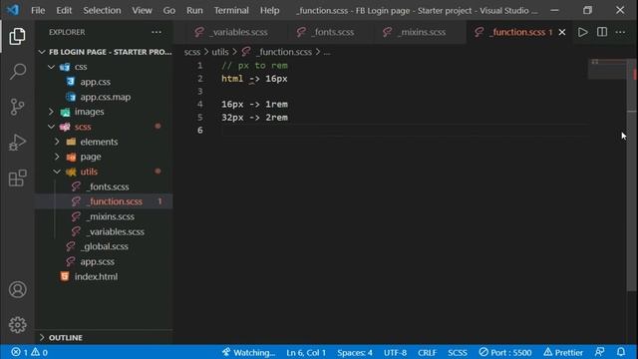Open the Explorer view in activity bar
Viewport: 638px width, 359px height.
(x=17, y=37)
